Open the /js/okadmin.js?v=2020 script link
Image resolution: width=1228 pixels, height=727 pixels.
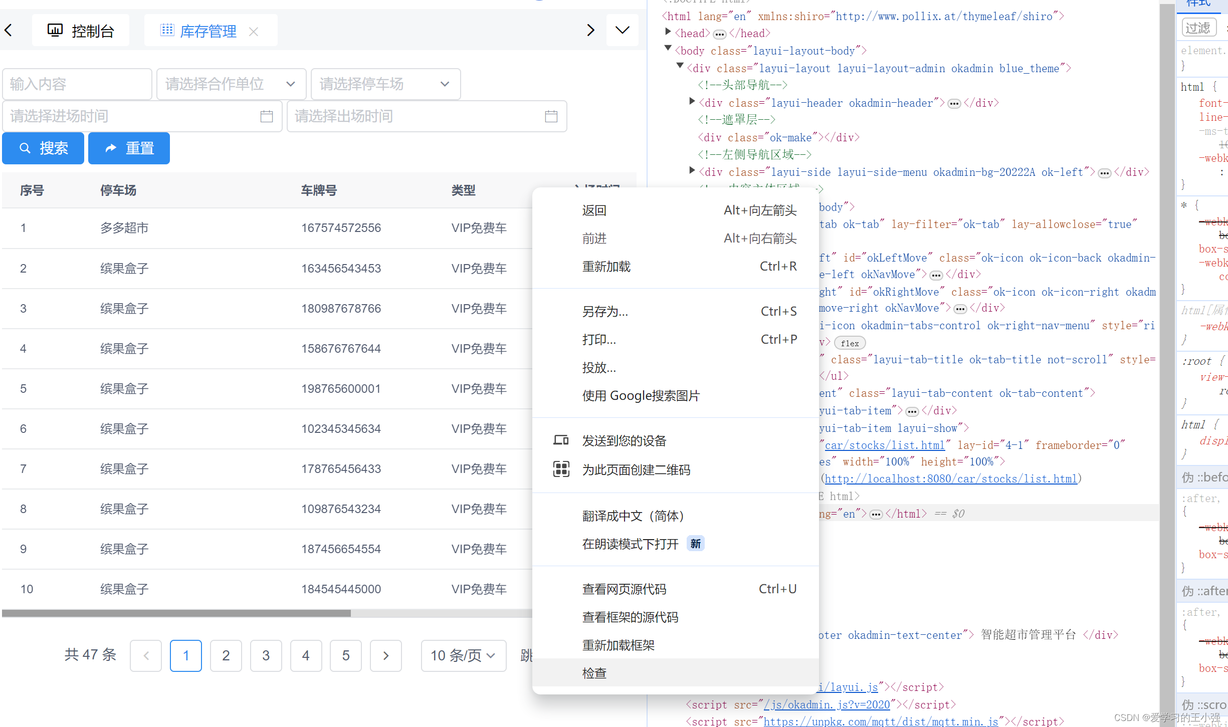827,705
